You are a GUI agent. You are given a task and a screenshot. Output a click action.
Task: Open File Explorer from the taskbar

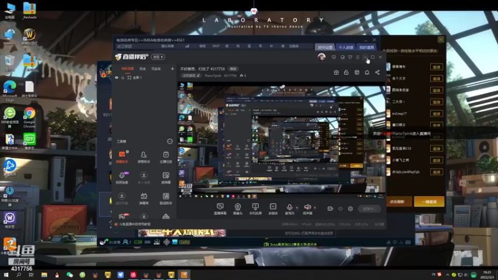point(44,274)
